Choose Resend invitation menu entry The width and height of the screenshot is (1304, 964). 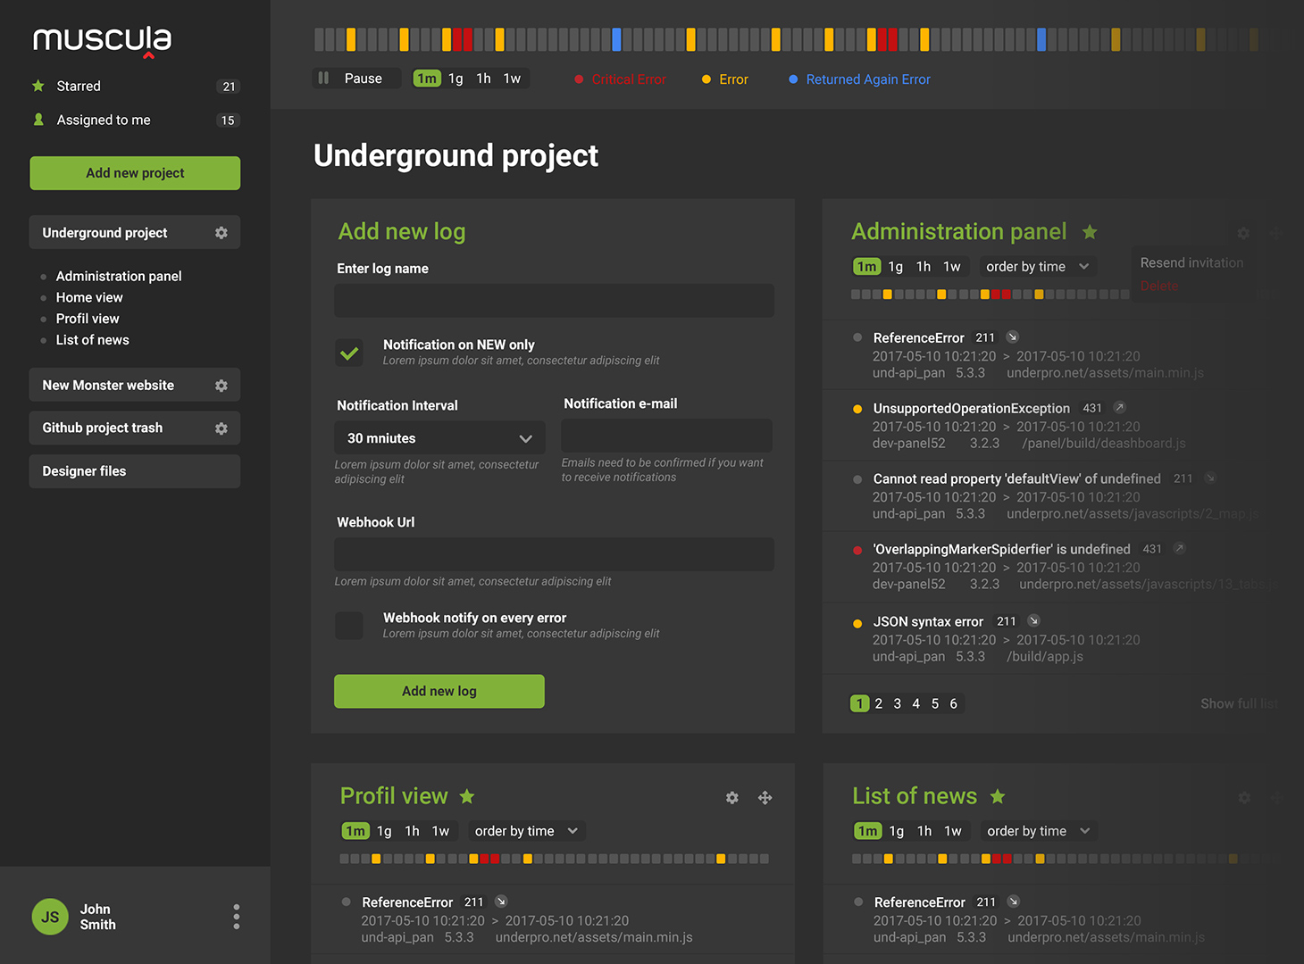point(1191,262)
